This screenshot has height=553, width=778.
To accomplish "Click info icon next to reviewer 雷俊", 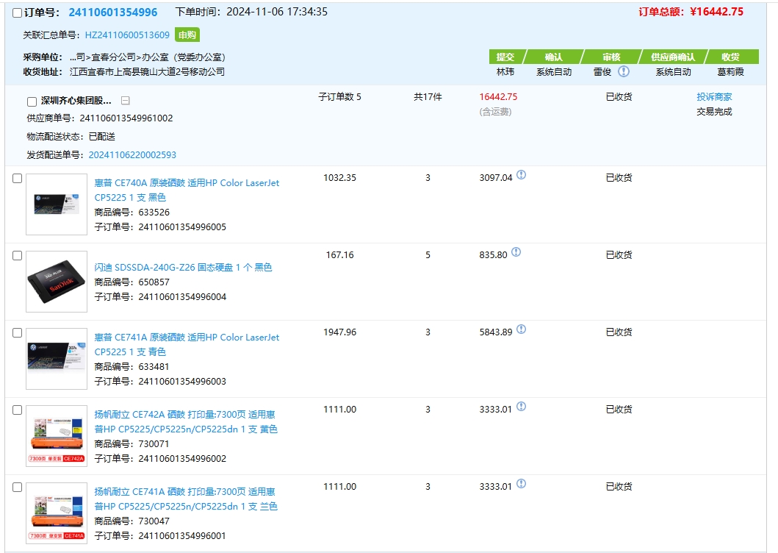I will [x=624, y=71].
